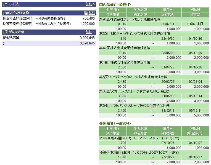This screenshot has width=211, height=165.
Task: Click the 外国債券(一般預り) section heading
Action: tap(115, 123)
